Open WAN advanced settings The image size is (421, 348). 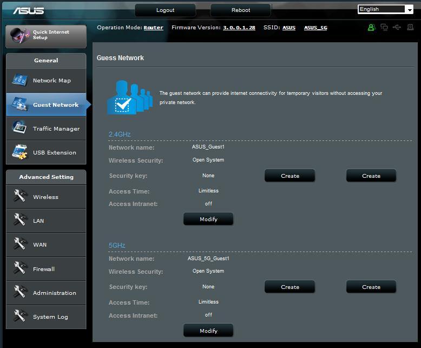click(46, 244)
